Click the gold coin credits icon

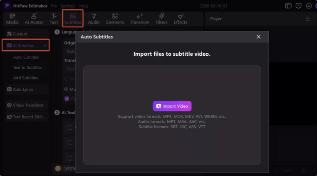58,168
